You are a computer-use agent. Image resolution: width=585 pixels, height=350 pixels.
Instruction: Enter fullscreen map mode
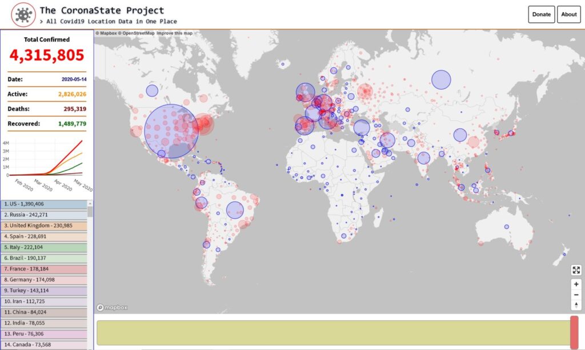[x=576, y=270]
